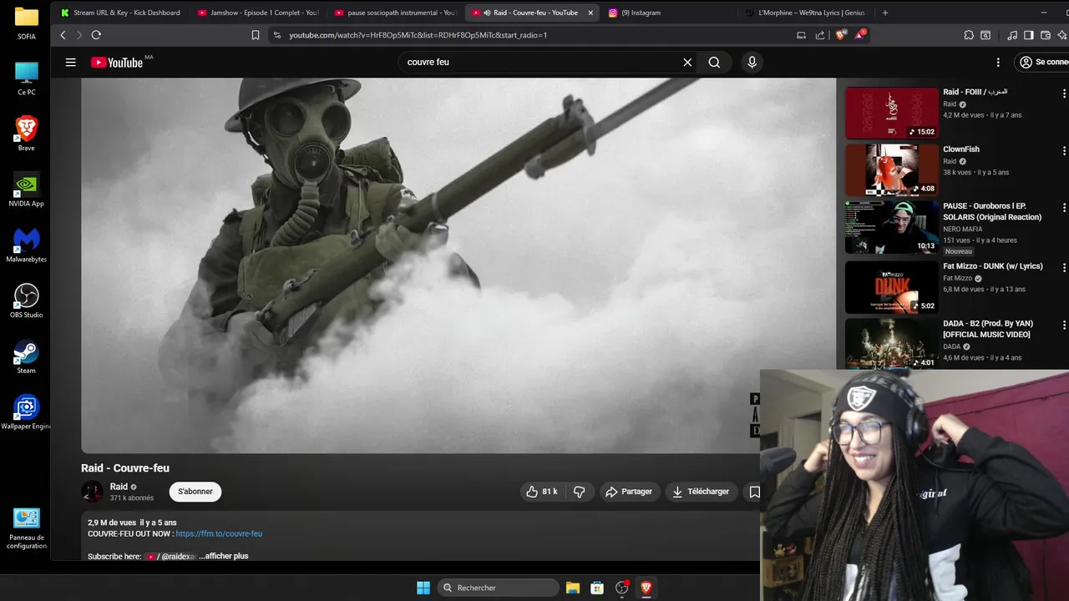Viewport: 1069px width, 601px height.
Task: Open YouTube settings three-dot menu
Action: [998, 62]
